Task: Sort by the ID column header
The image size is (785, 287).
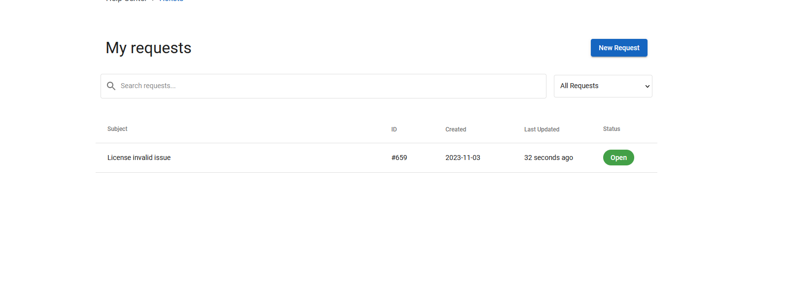Action: tap(394, 129)
